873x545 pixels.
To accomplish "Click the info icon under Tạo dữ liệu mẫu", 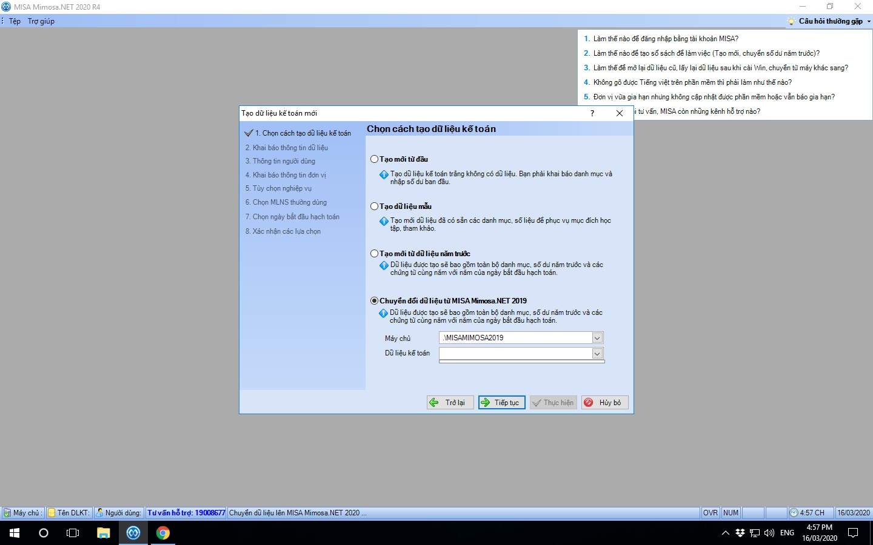I will tap(384, 221).
